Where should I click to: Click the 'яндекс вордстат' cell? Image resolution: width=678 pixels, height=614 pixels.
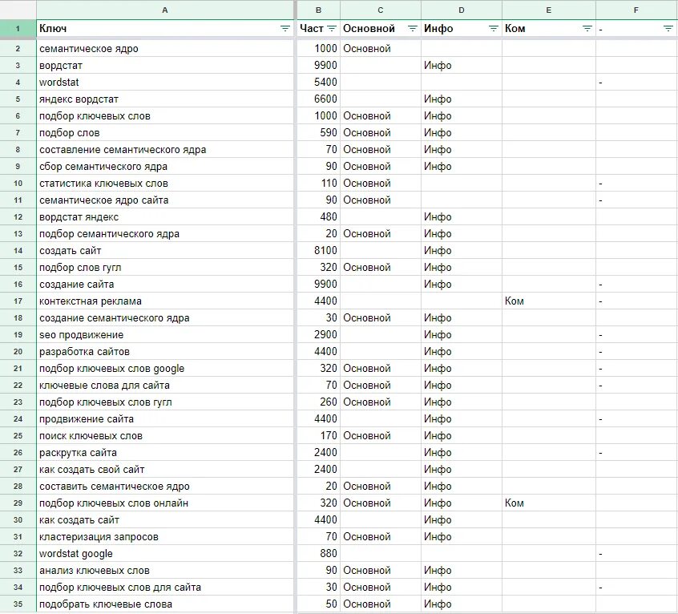[165, 99]
